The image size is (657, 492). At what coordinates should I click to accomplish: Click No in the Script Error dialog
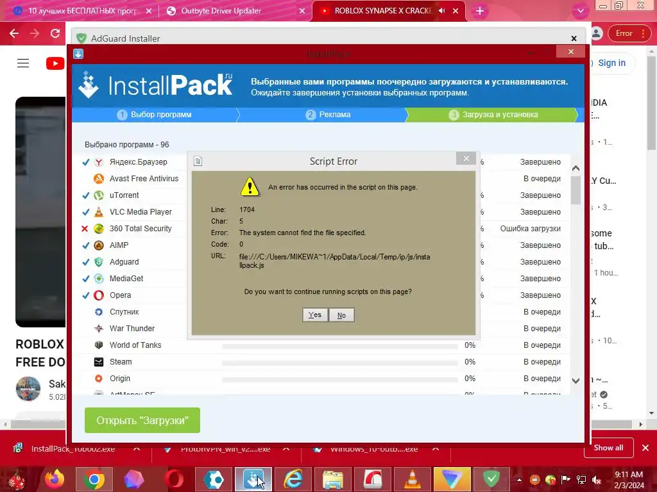[x=341, y=315]
